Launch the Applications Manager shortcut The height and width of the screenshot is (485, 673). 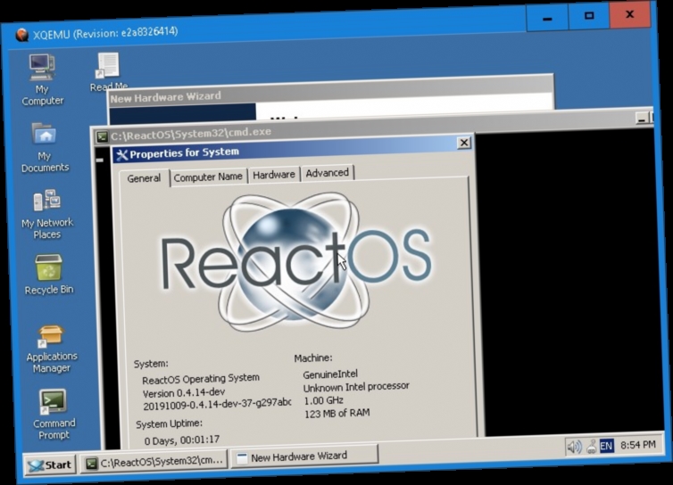click(x=51, y=349)
